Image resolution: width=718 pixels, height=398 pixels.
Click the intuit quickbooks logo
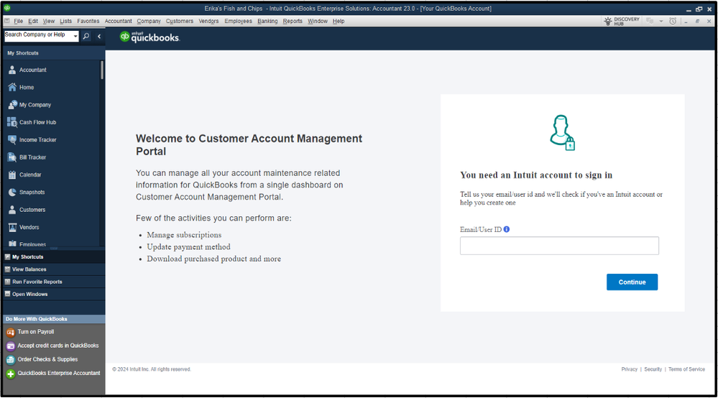pyautogui.click(x=149, y=37)
